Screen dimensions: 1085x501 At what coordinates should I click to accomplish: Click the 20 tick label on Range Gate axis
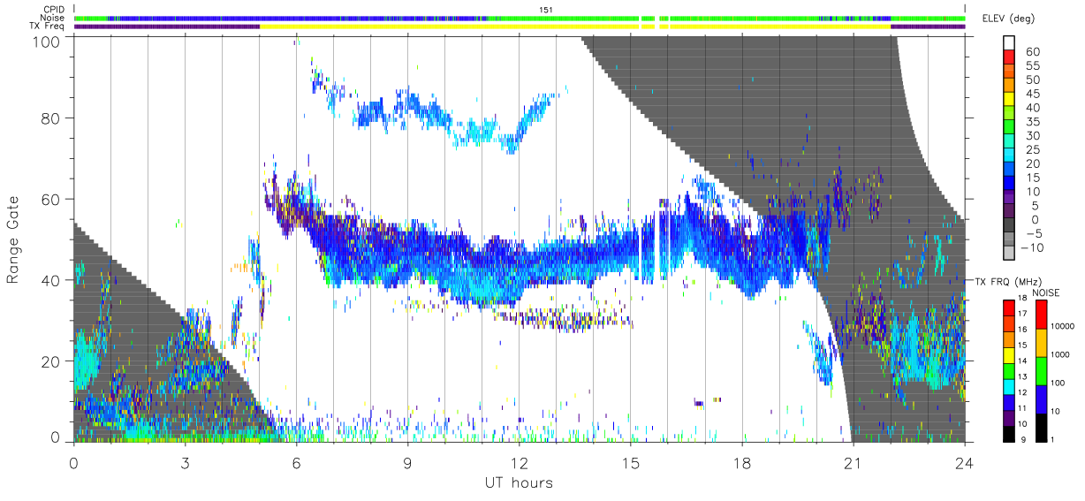(51, 361)
